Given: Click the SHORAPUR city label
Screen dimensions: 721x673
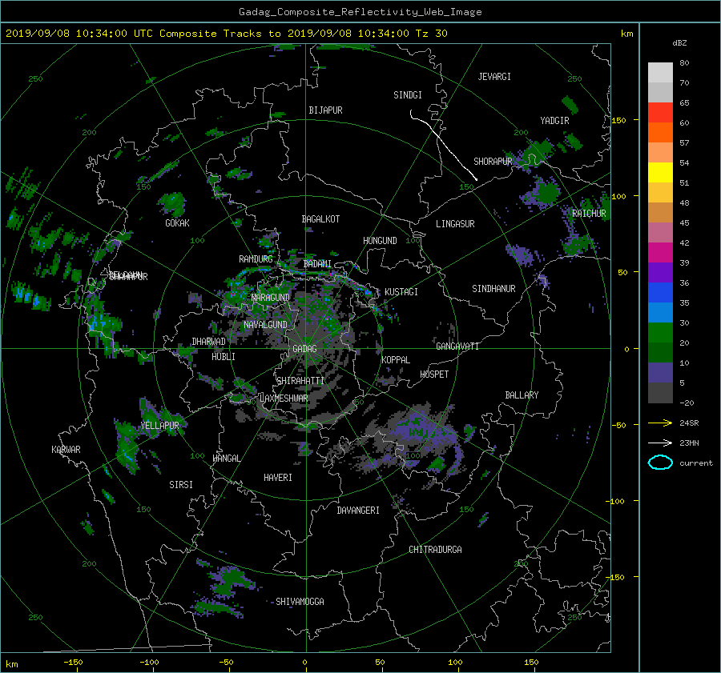Looking at the screenshot, I should point(493,162).
